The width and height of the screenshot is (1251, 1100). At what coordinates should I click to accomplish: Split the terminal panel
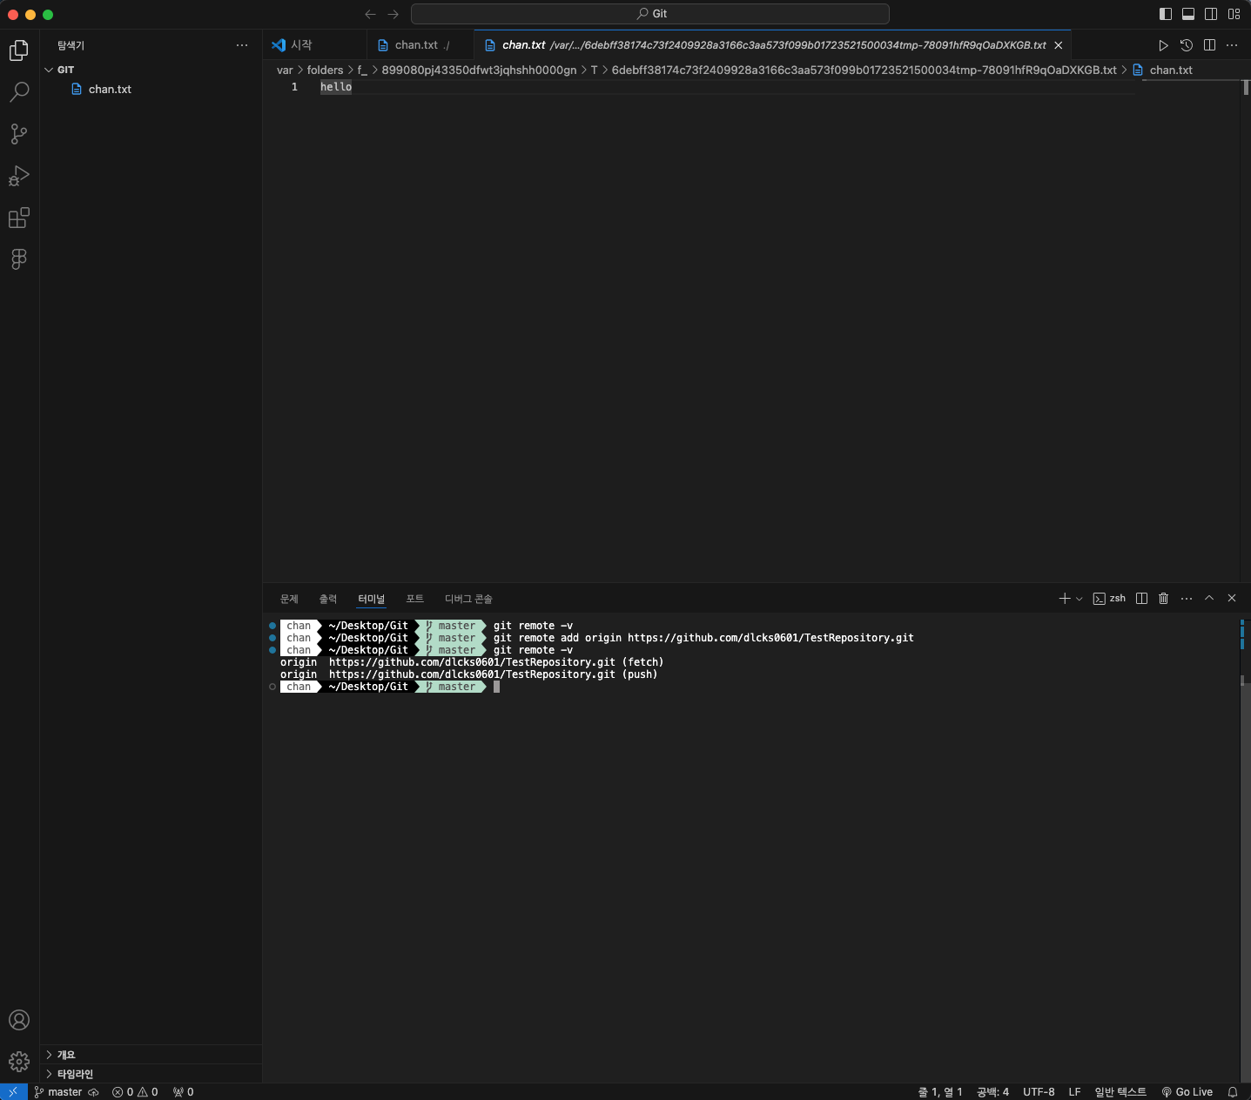[x=1142, y=599]
